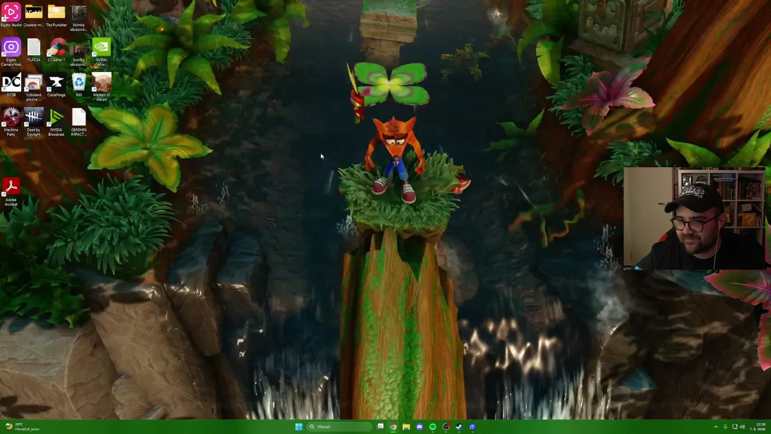Open the GENSHIN IMPACT document file

79,122
